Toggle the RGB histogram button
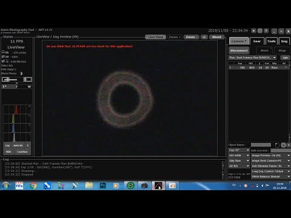 (x=8, y=152)
